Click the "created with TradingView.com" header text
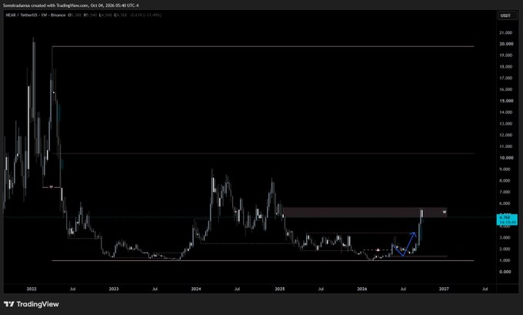This screenshot has width=523, height=315. tap(59, 5)
